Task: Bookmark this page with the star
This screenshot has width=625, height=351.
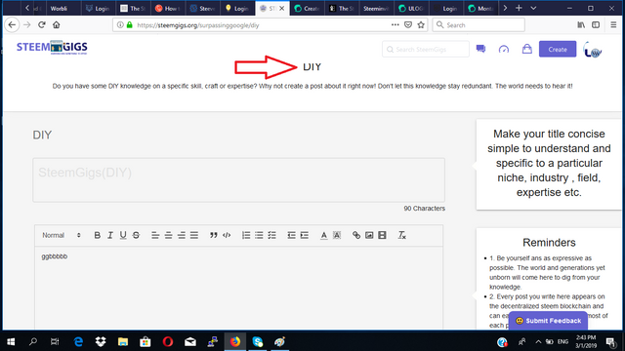Action: pyautogui.click(x=421, y=25)
